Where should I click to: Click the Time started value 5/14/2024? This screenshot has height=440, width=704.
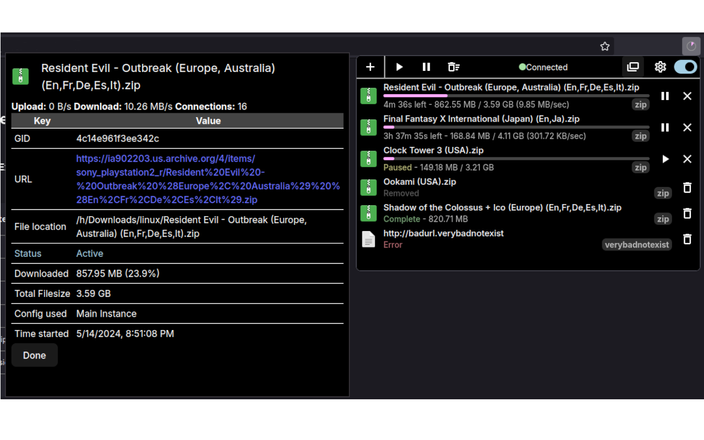pyautogui.click(x=125, y=334)
